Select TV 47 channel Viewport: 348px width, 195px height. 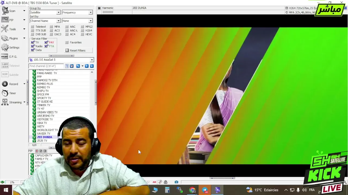[x=41, y=109]
